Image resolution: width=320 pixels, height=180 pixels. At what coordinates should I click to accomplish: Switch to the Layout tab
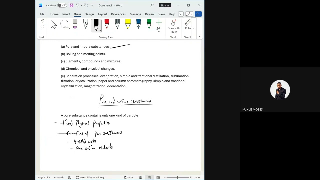tap(102, 14)
